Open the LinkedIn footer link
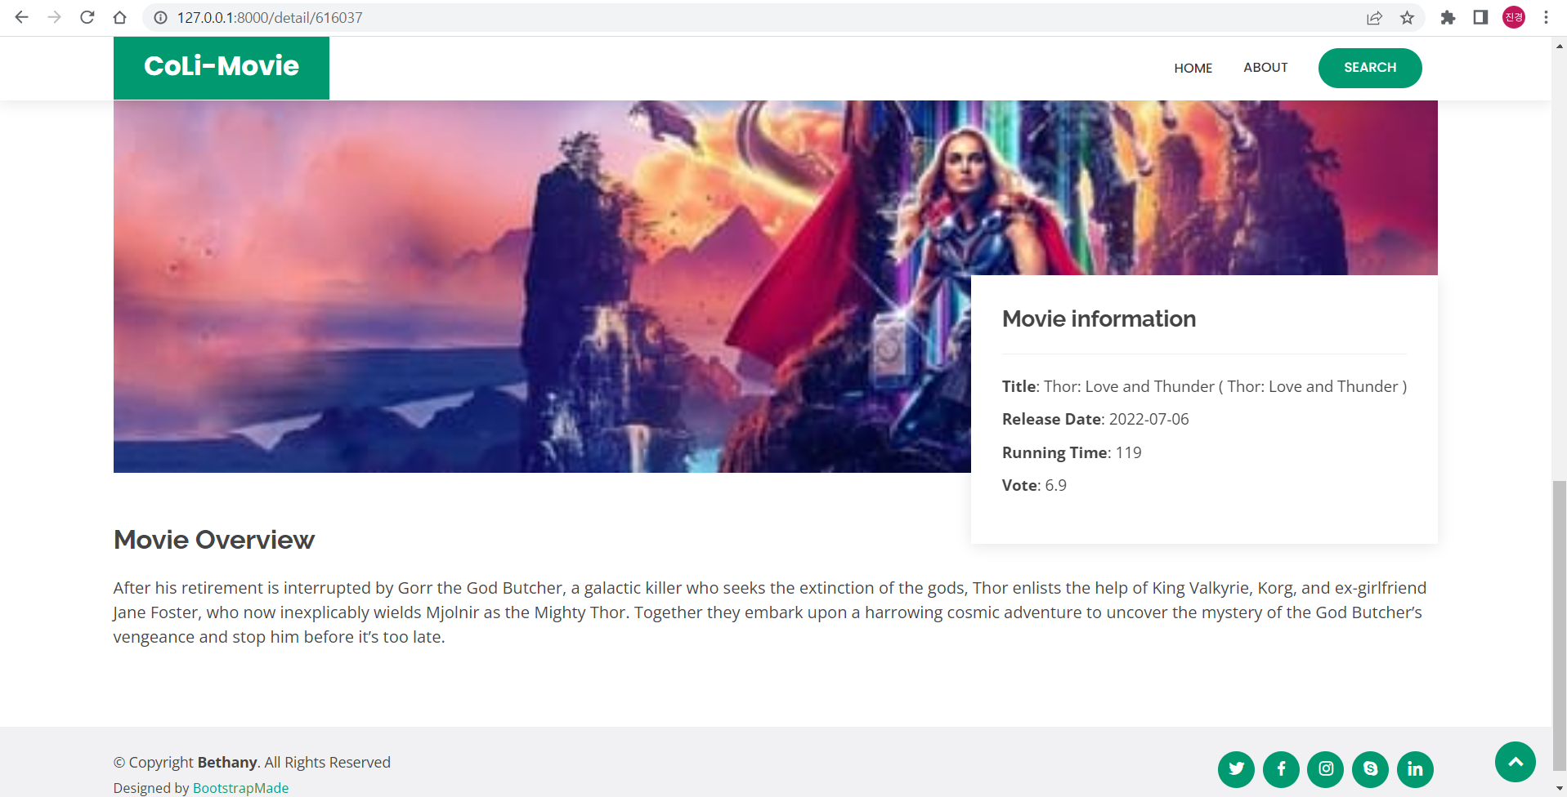This screenshot has height=797, width=1567. (x=1415, y=769)
